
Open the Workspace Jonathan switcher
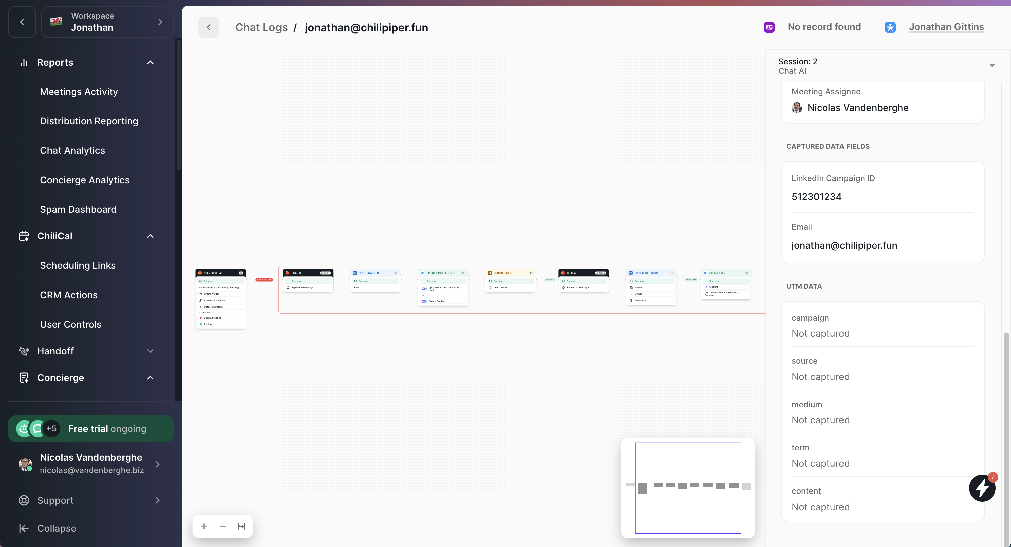tap(107, 22)
